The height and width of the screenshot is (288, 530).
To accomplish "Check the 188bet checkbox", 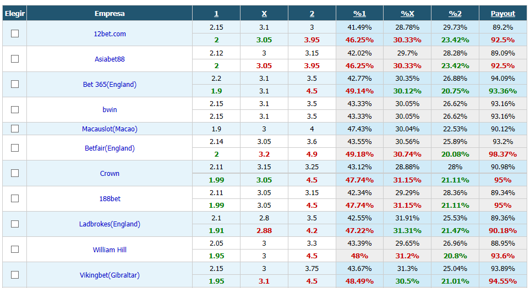I will click(15, 198).
